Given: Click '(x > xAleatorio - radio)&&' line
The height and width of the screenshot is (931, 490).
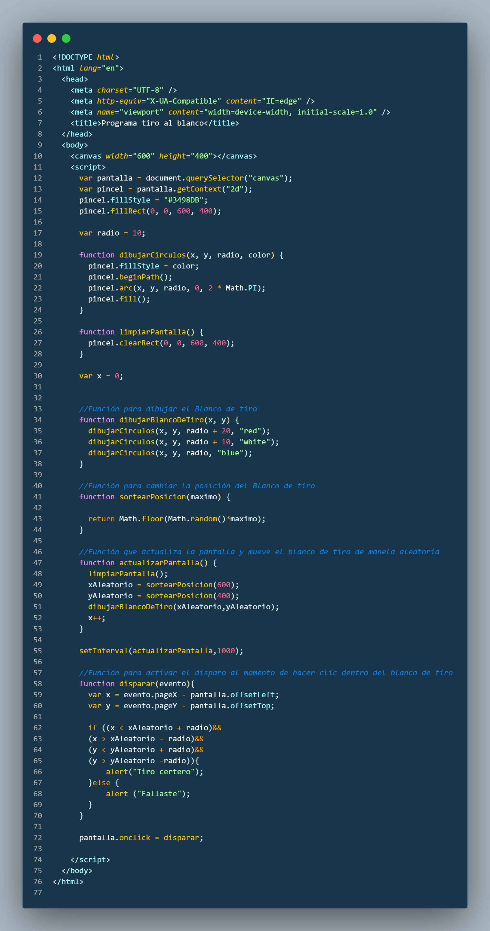Looking at the screenshot, I should pos(146,738).
